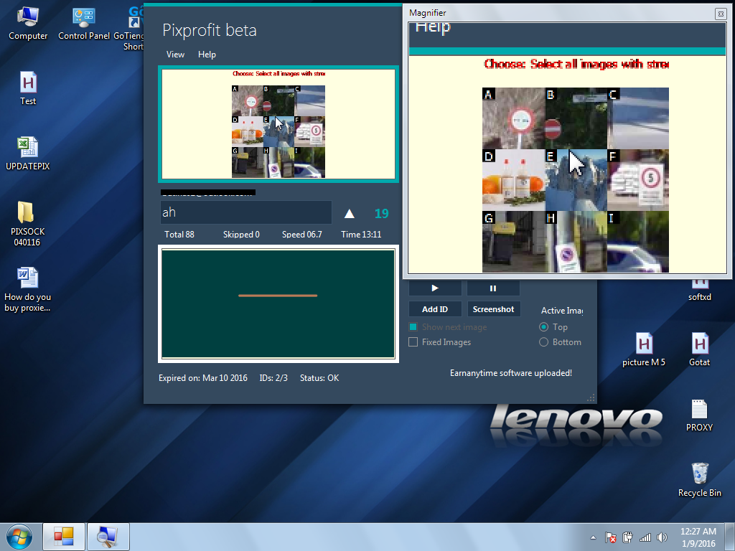This screenshot has width=735, height=551.
Task: Click tile G with trash bins in Magnifier
Action: [x=513, y=242]
